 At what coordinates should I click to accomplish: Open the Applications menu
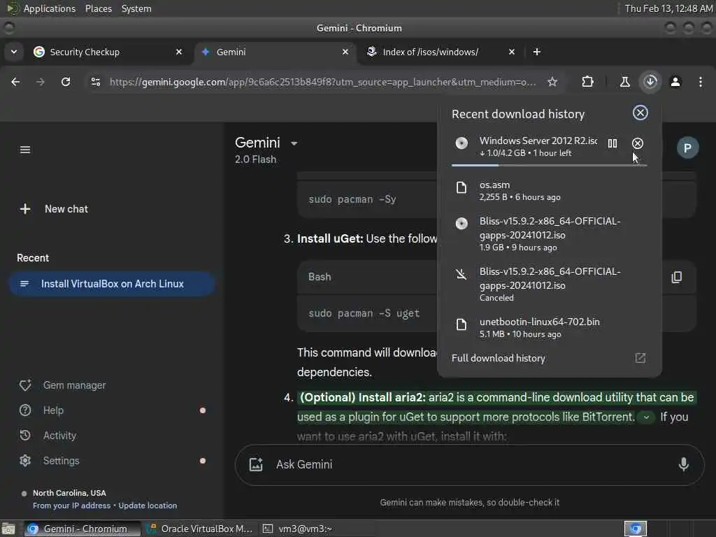50,8
